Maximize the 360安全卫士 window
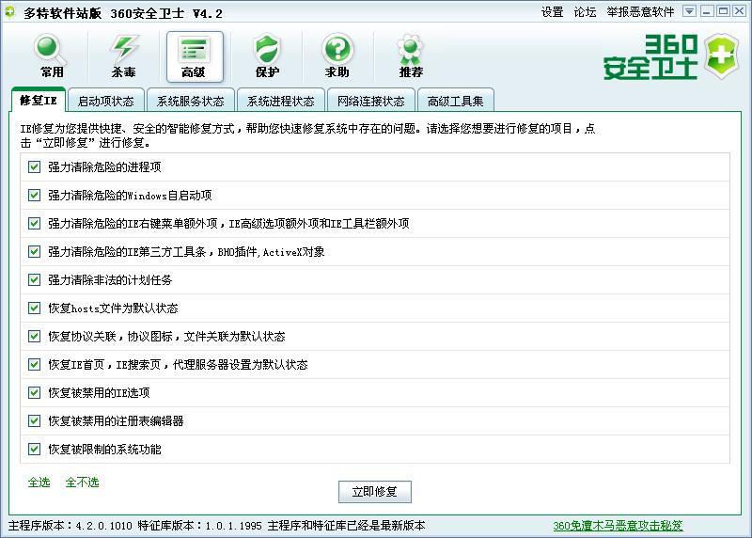752x538 pixels. coord(723,11)
